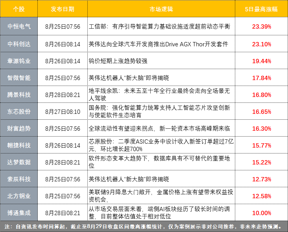
Task: Click the Drive AGX Thor logic text
Action: (158, 44)
